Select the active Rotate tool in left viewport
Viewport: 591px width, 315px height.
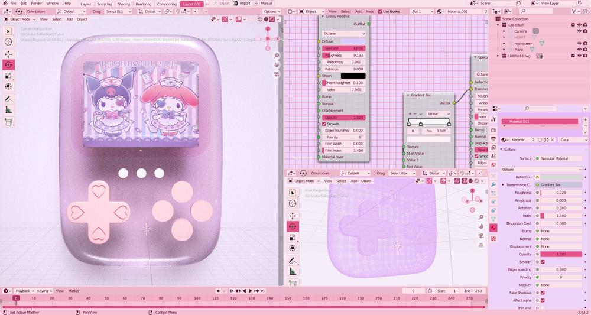8,65
